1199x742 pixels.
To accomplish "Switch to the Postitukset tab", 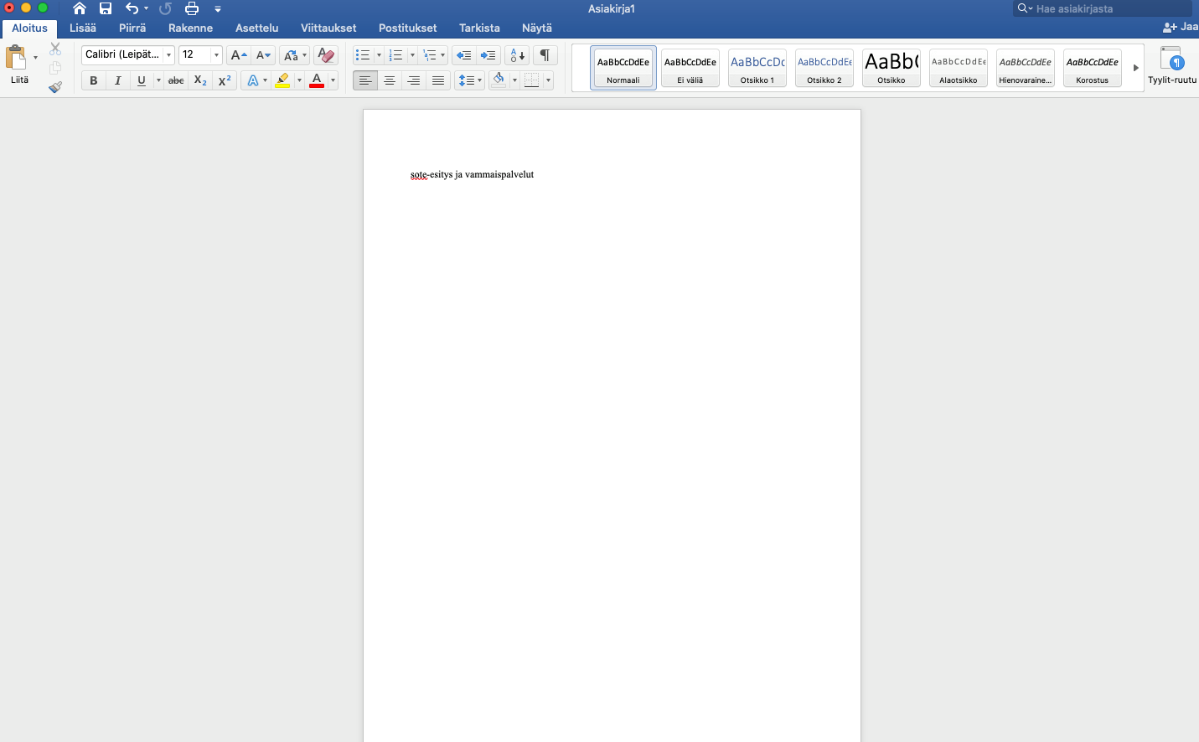I will 407,28.
